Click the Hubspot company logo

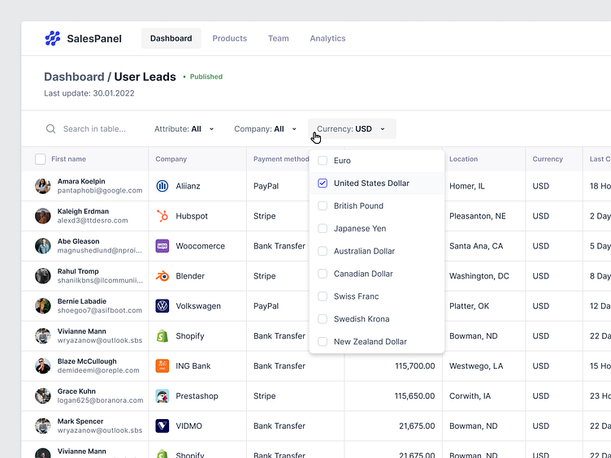click(x=162, y=216)
